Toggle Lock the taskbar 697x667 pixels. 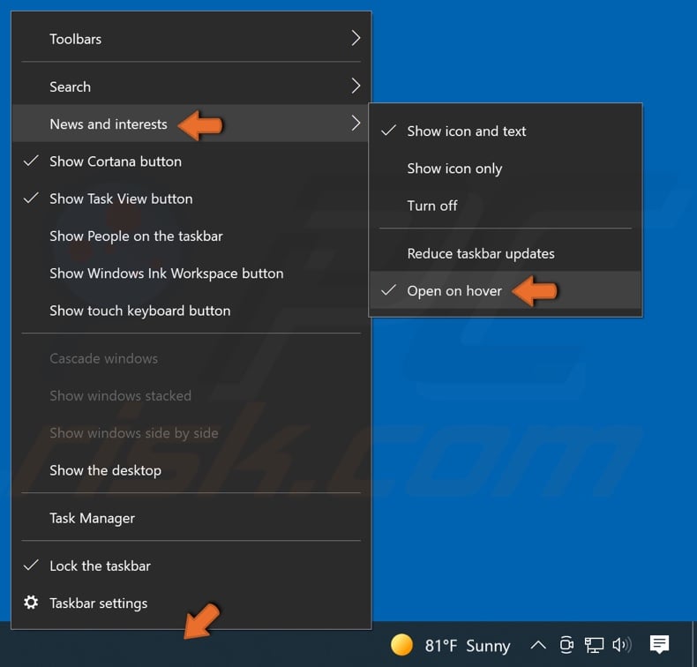point(191,566)
